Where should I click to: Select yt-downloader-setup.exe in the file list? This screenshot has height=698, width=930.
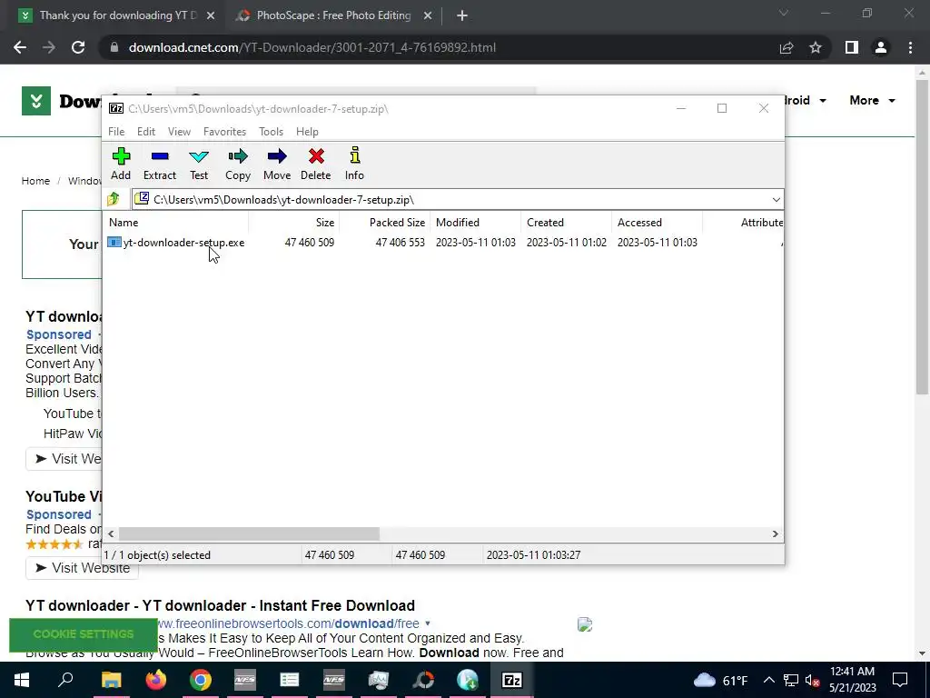pyautogui.click(x=177, y=242)
